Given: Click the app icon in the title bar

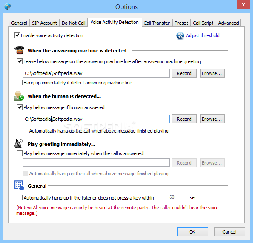Looking at the screenshot, I should click(8, 7).
